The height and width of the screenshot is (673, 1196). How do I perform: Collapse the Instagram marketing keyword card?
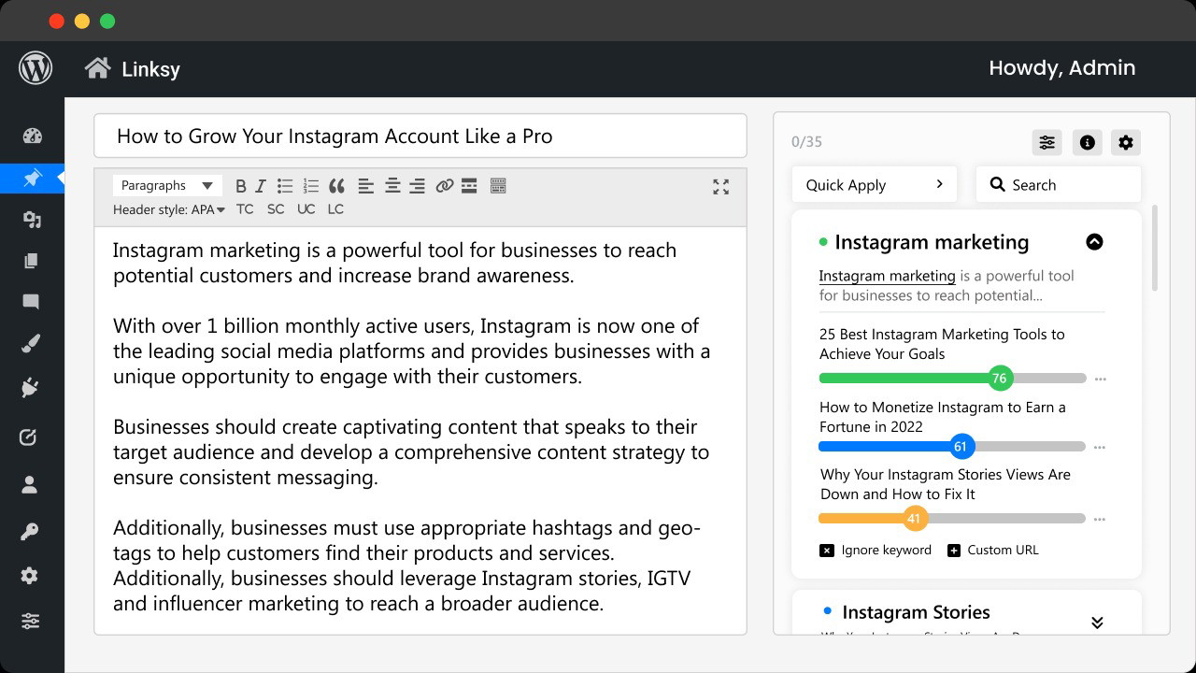(x=1094, y=242)
